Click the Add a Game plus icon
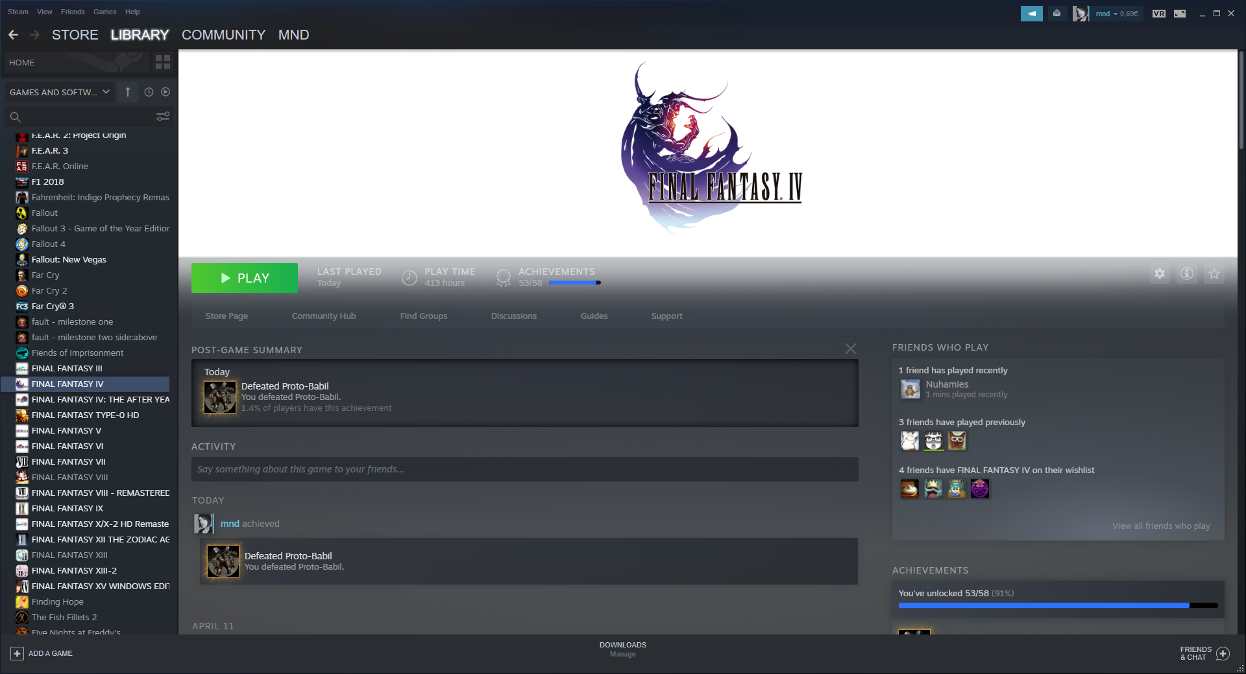This screenshot has height=674, width=1246. point(18,653)
